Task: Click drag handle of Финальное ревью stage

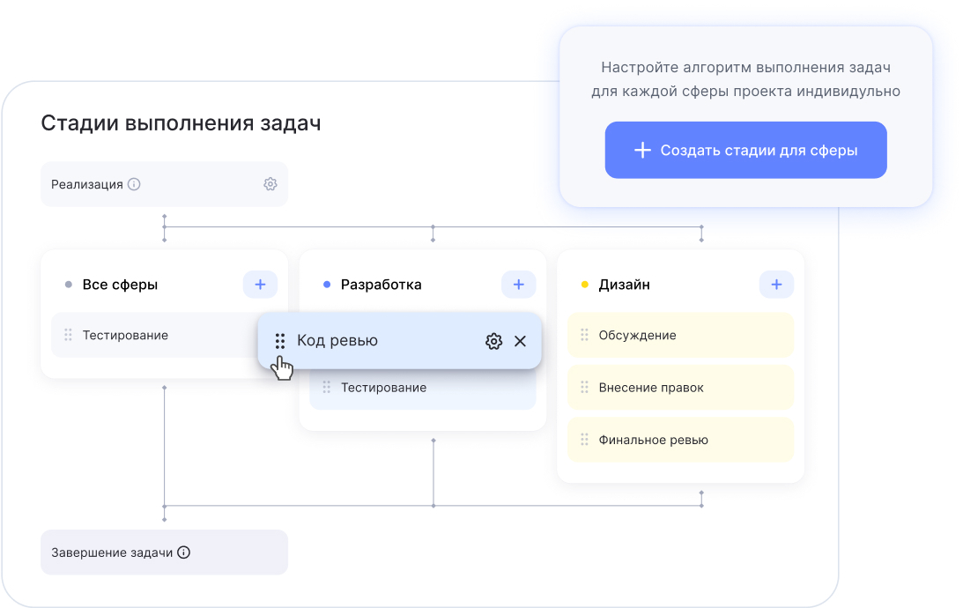Action: (583, 440)
